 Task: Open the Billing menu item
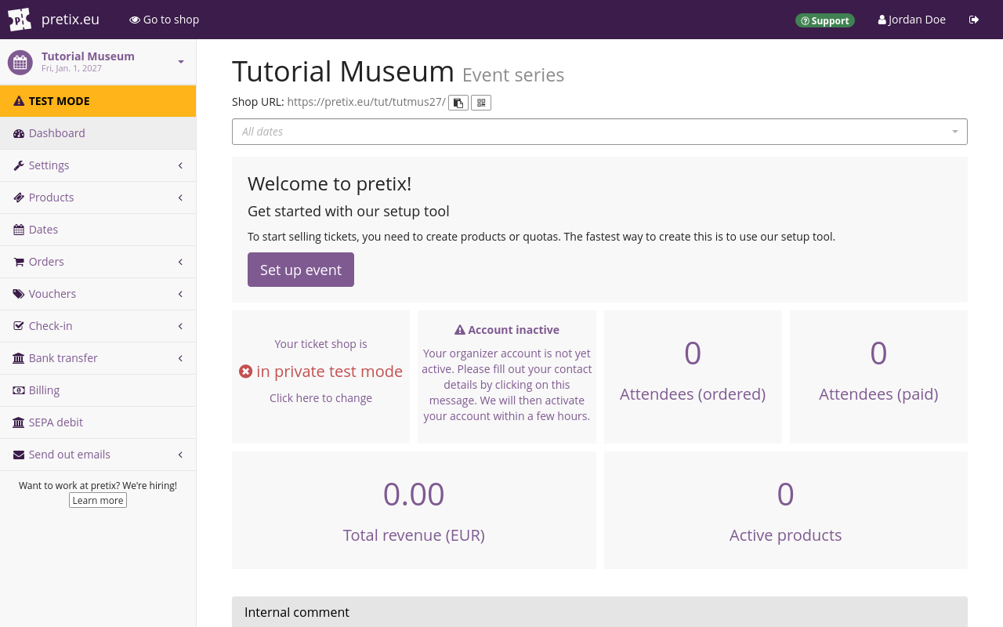click(x=98, y=390)
